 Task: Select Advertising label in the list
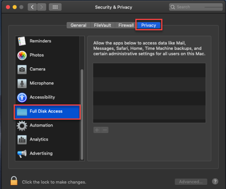[41, 153]
